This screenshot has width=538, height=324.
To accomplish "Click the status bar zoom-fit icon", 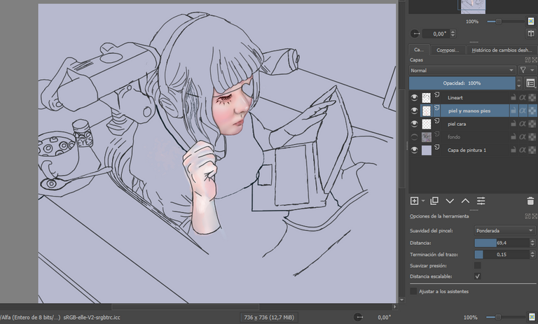I will 532,317.
